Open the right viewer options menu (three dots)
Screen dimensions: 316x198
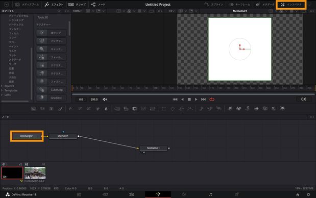click(311, 11)
